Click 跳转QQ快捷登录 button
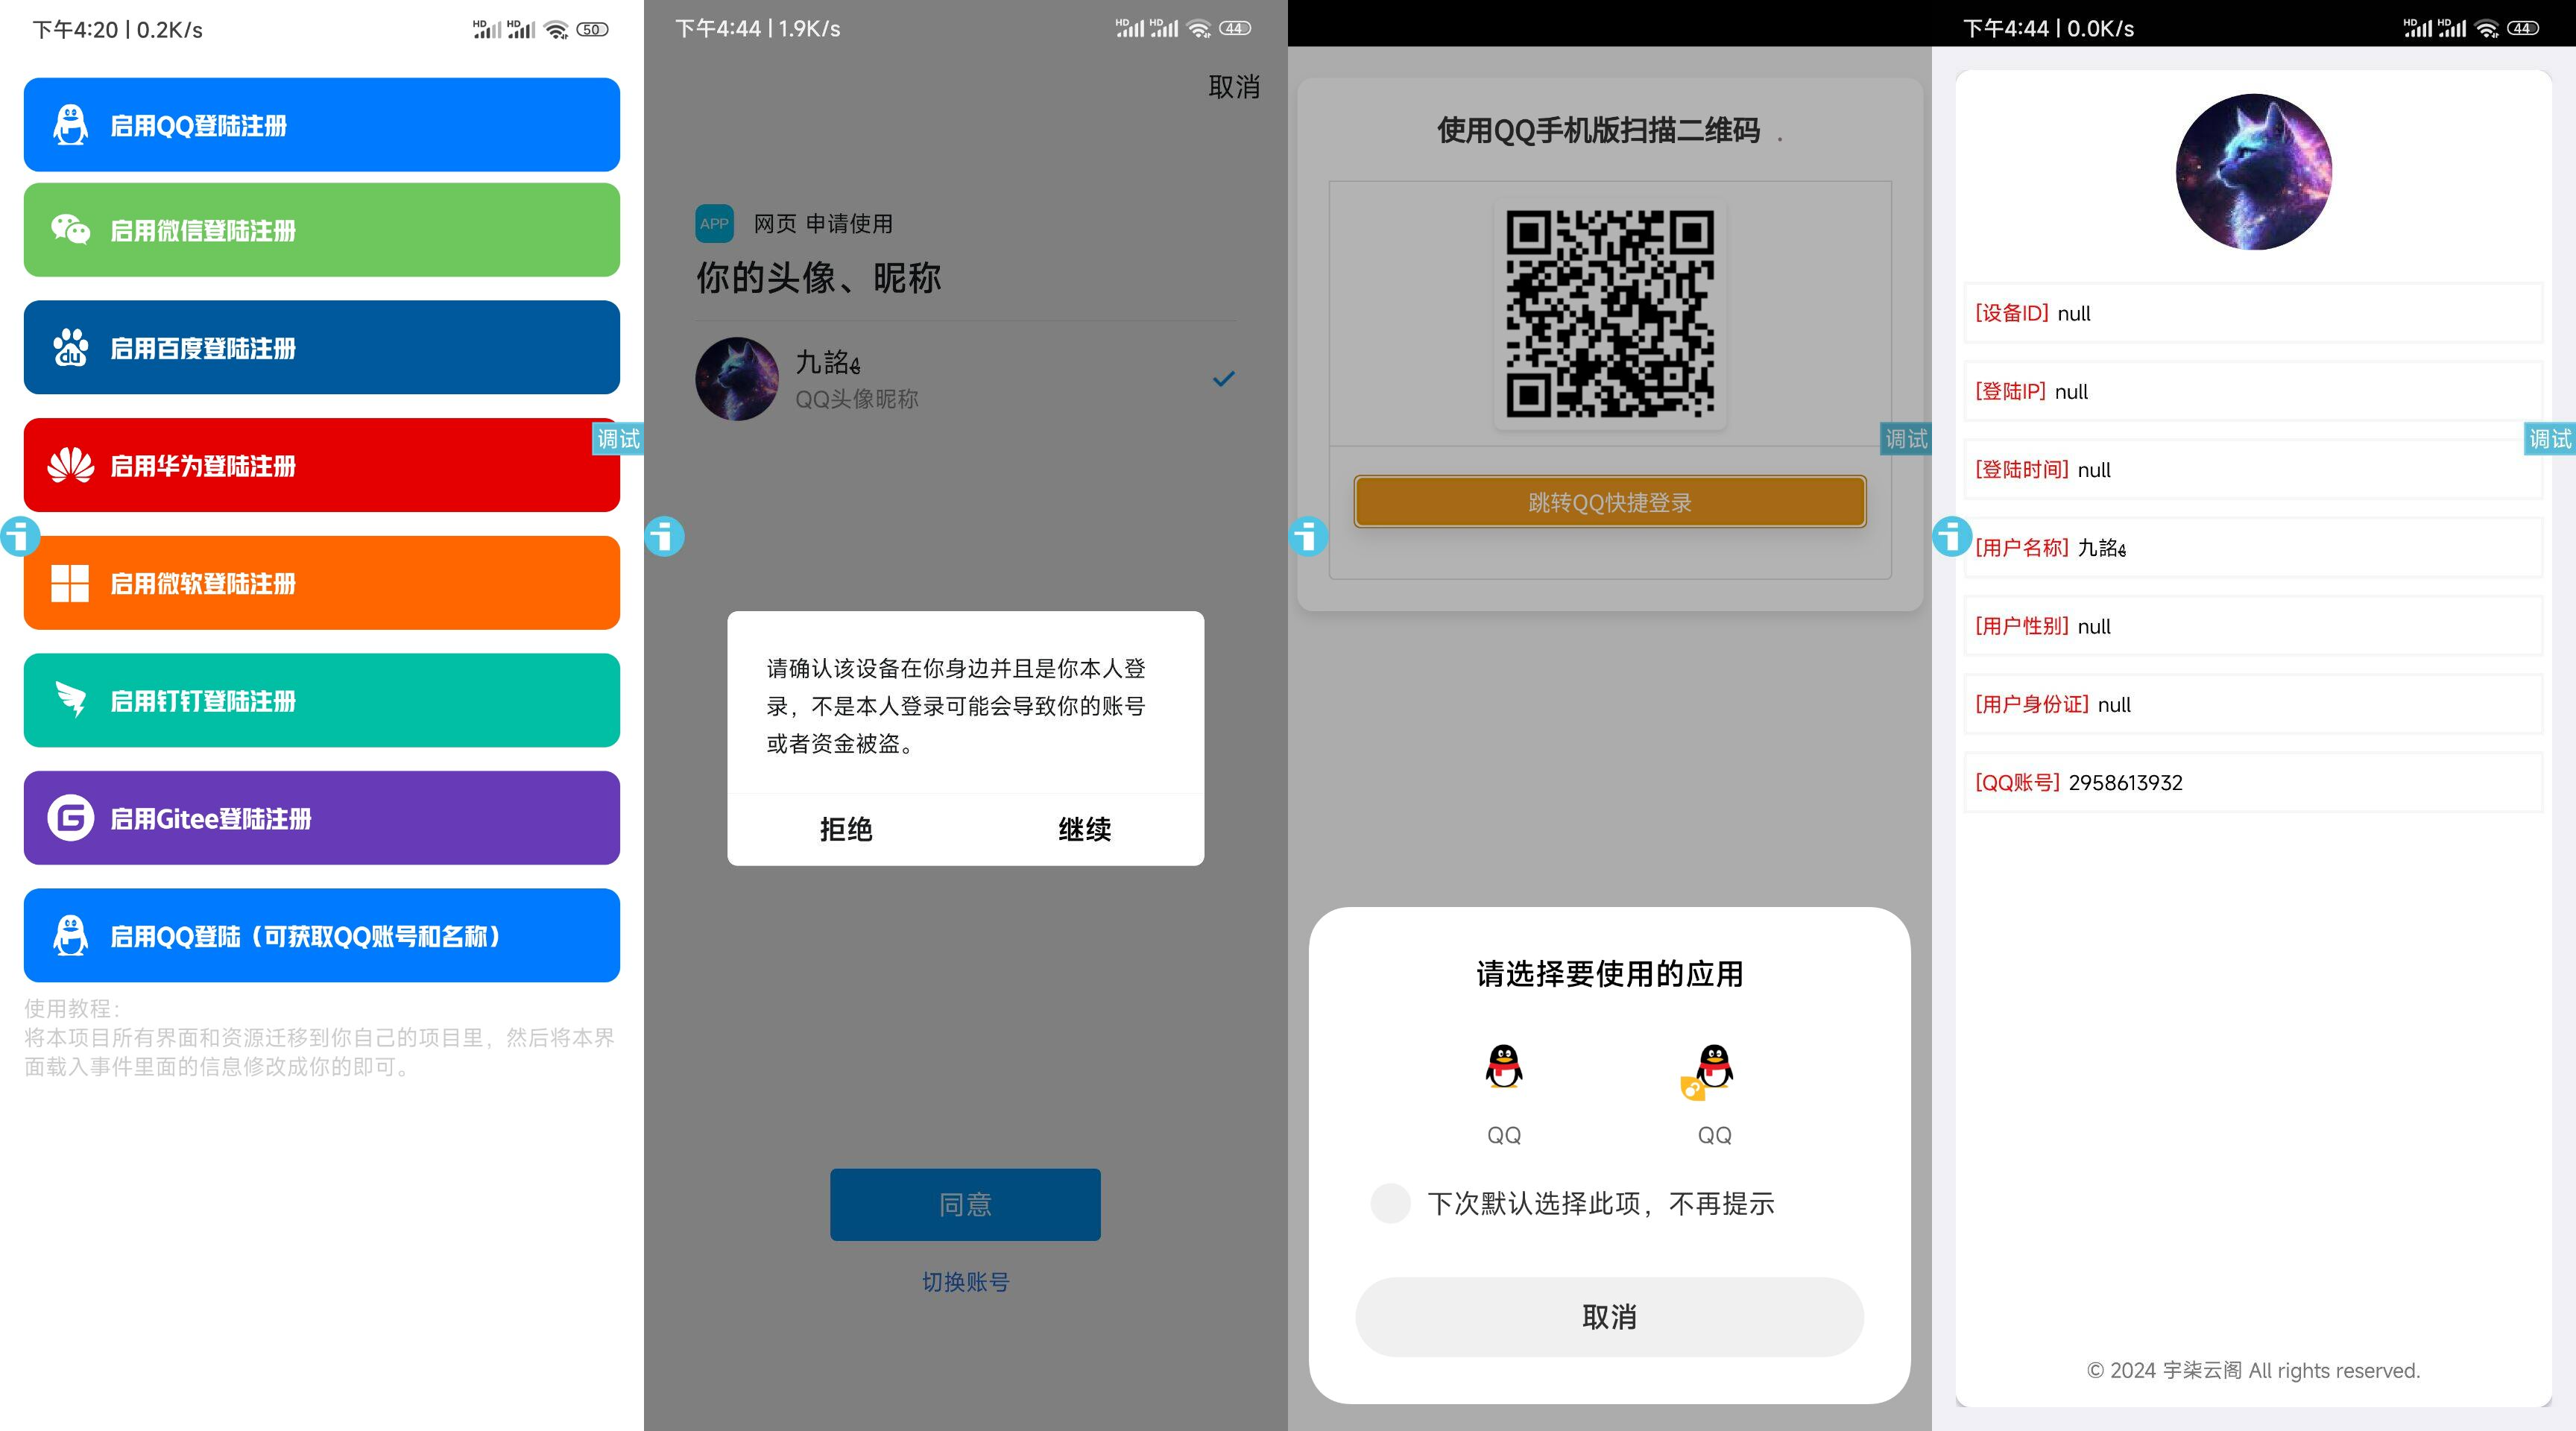The image size is (2576, 1431). tap(1607, 502)
